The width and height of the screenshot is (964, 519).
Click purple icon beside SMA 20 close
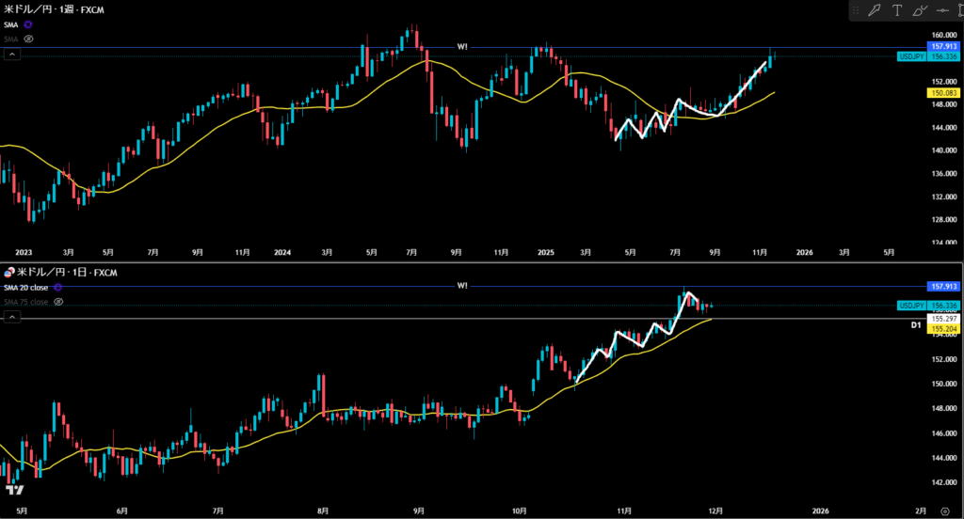57,287
